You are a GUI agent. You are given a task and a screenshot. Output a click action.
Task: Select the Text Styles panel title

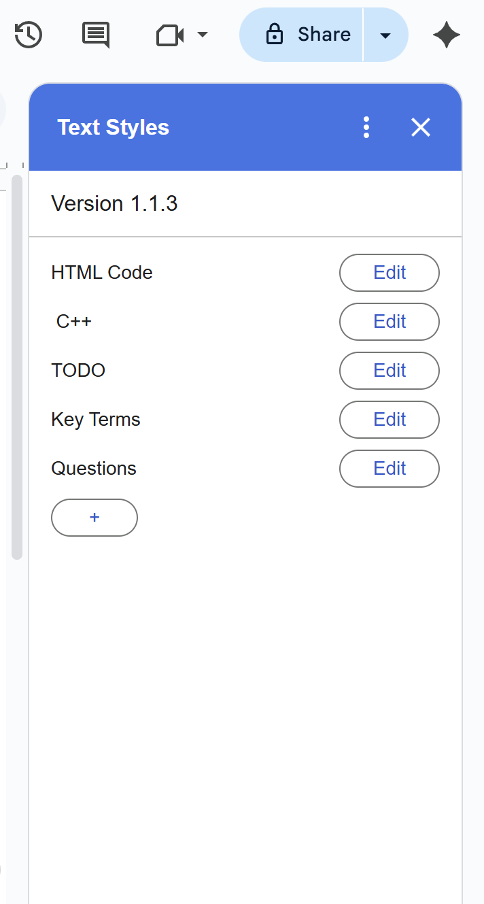(x=113, y=127)
